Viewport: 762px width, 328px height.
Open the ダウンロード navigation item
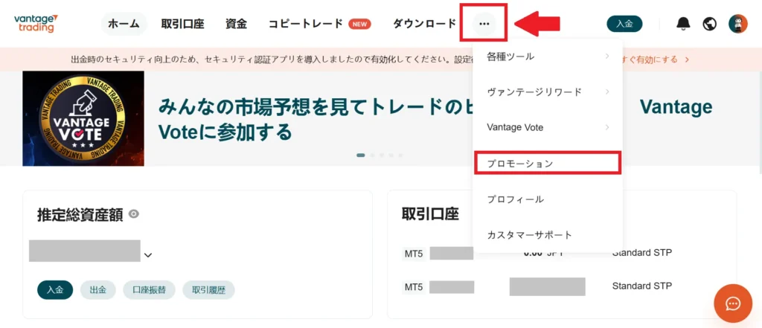tap(425, 23)
